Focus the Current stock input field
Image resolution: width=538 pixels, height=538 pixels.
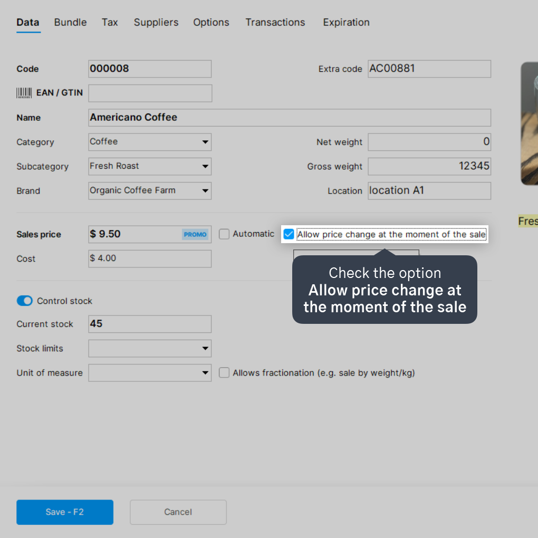(x=150, y=324)
